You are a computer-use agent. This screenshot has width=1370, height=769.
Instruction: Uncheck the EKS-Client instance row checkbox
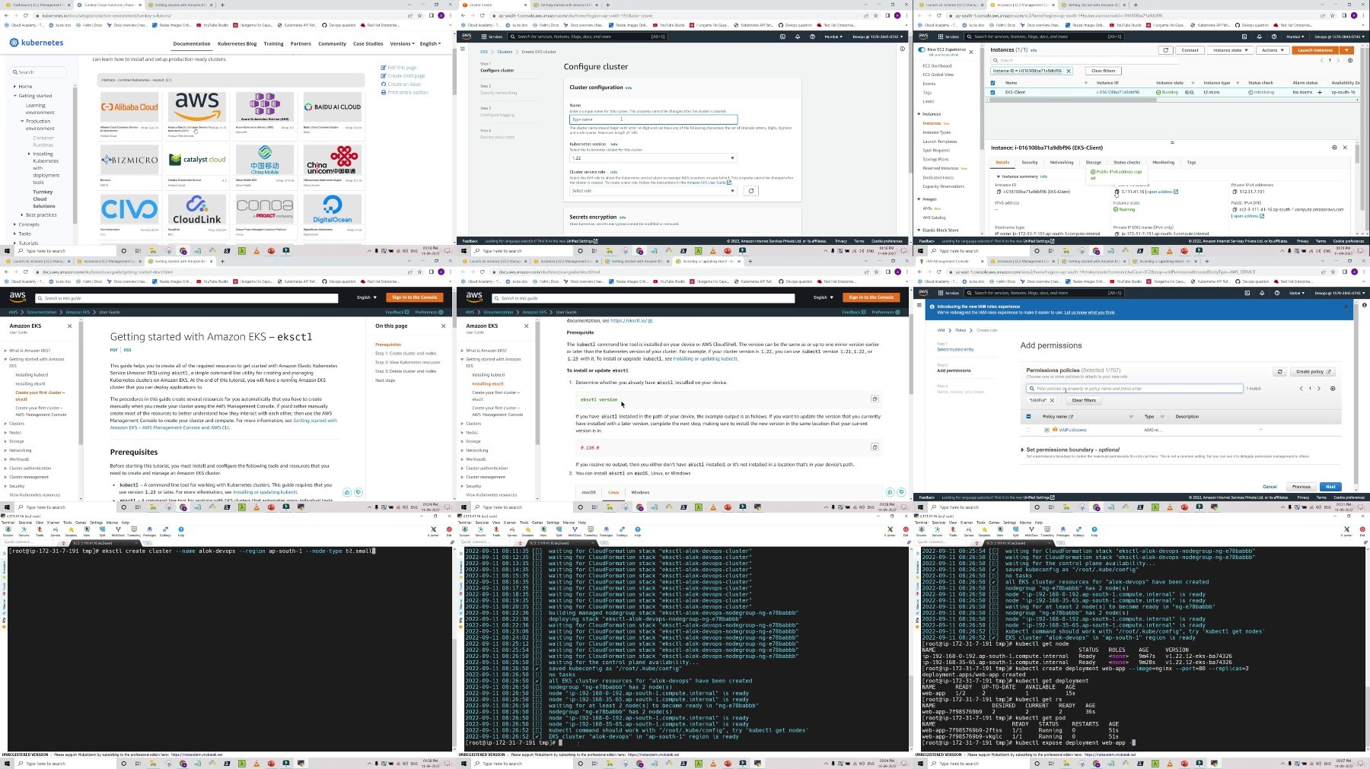[x=992, y=92]
